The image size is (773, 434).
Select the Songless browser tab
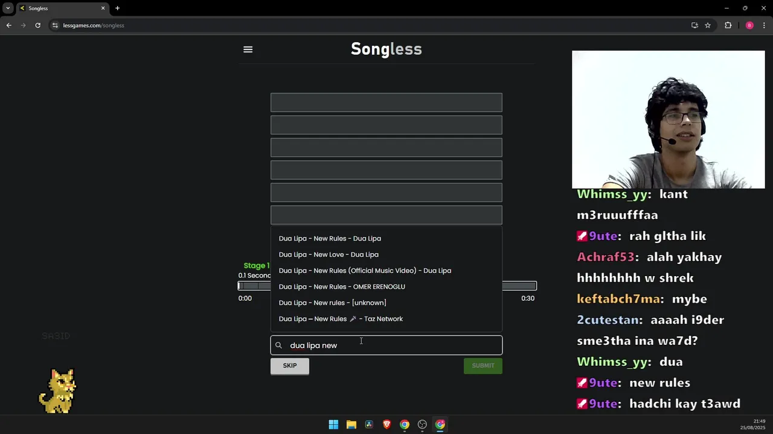(x=62, y=8)
